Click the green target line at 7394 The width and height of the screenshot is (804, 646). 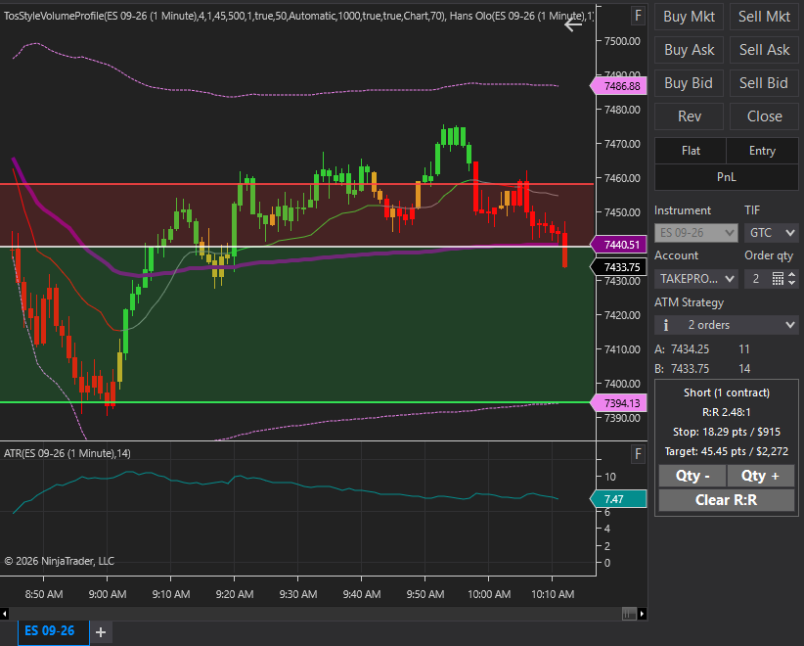[297, 402]
